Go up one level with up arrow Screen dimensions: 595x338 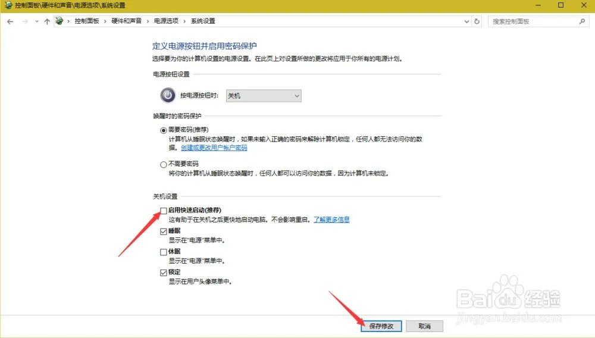click(47, 21)
